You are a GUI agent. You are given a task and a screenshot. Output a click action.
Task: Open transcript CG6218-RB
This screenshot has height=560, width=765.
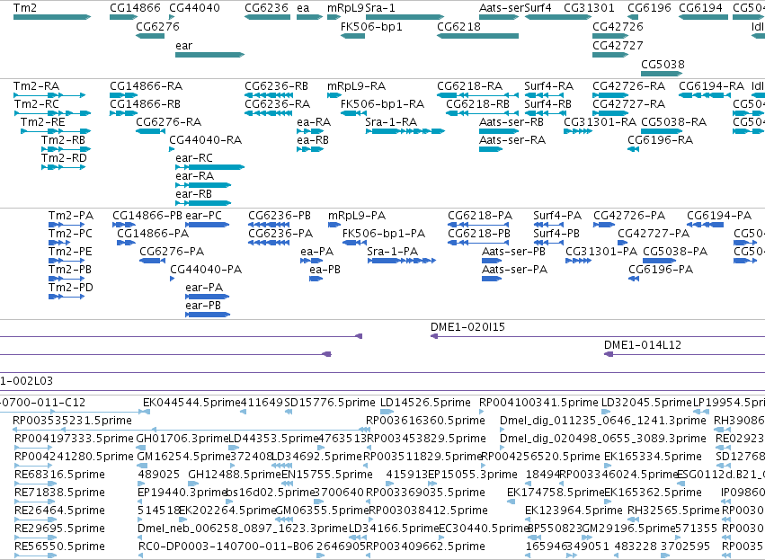[482, 113]
